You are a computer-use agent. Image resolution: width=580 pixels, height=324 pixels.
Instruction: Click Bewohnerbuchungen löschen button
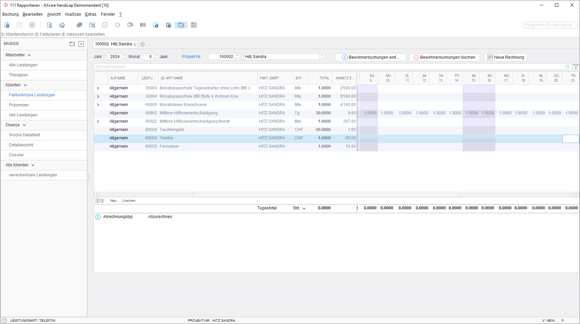pos(444,57)
